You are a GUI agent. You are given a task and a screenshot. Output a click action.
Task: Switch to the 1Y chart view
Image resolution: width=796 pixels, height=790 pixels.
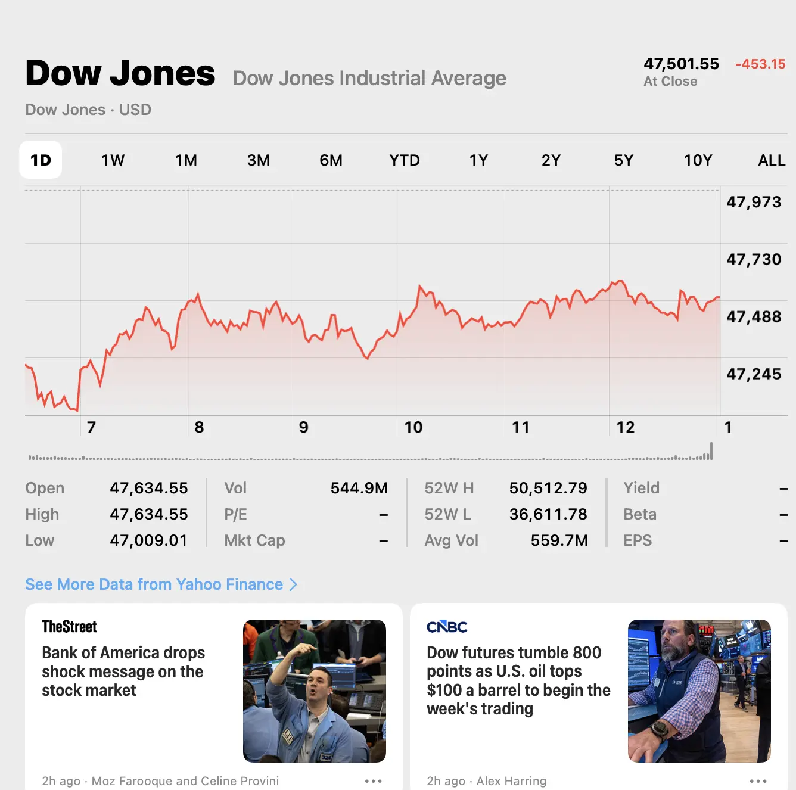tap(478, 160)
